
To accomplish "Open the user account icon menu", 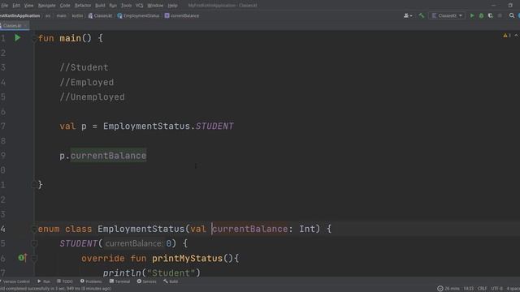I will point(408,15).
